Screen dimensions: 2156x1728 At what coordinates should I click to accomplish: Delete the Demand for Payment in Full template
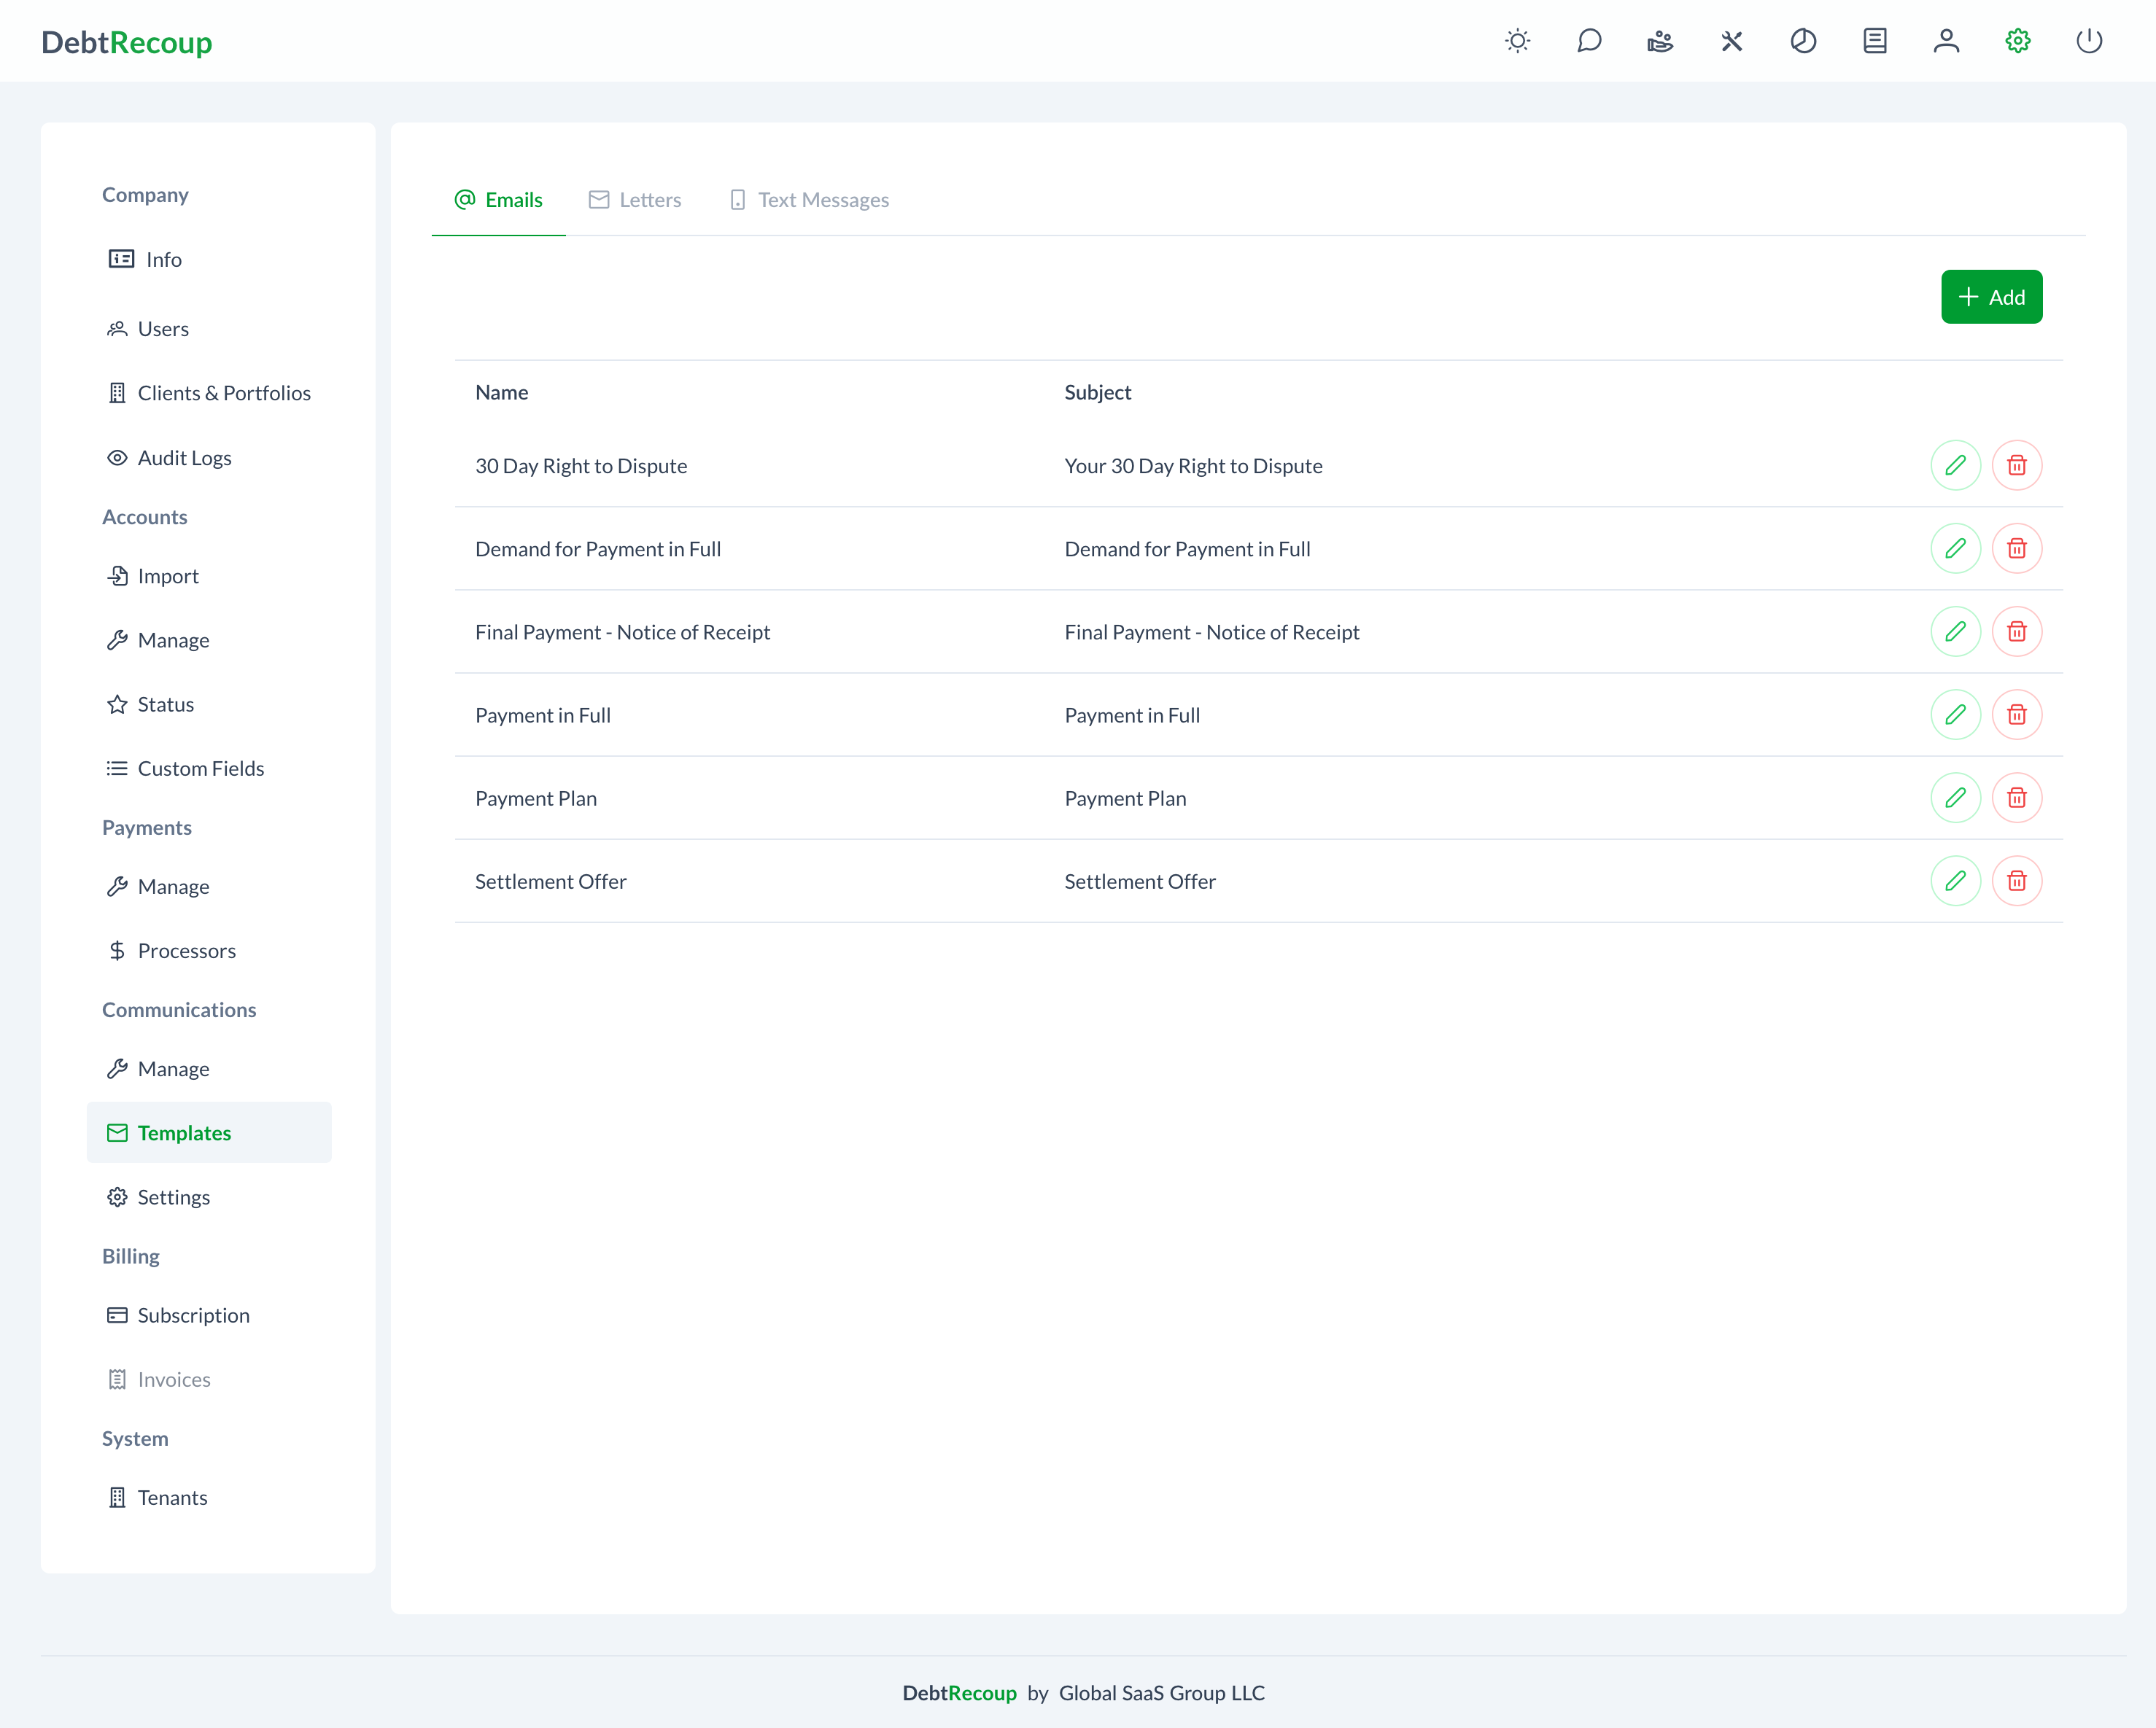[x=2017, y=548]
